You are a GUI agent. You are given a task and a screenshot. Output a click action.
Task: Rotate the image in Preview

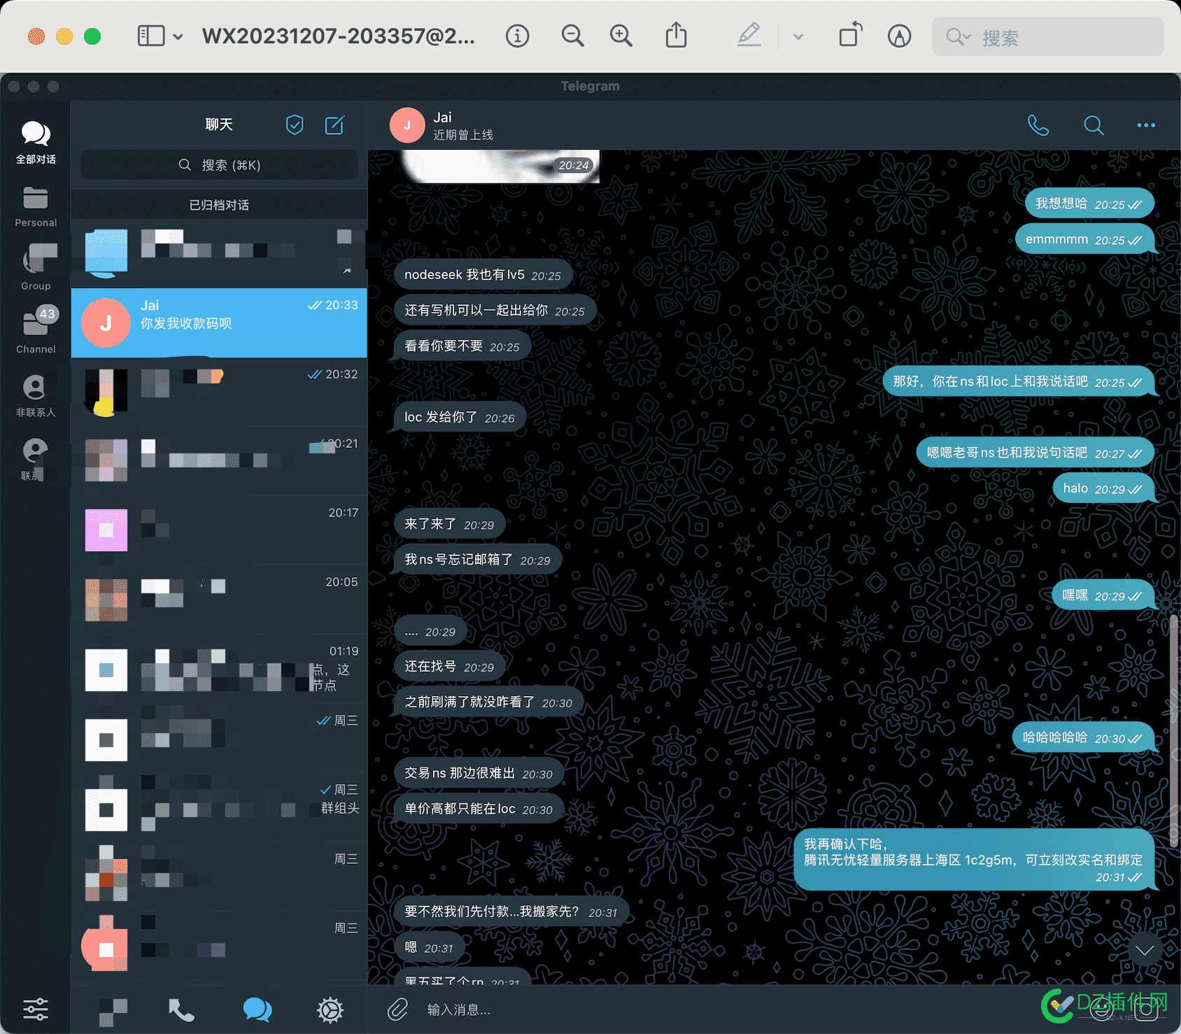pyautogui.click(x=850, y=34)
